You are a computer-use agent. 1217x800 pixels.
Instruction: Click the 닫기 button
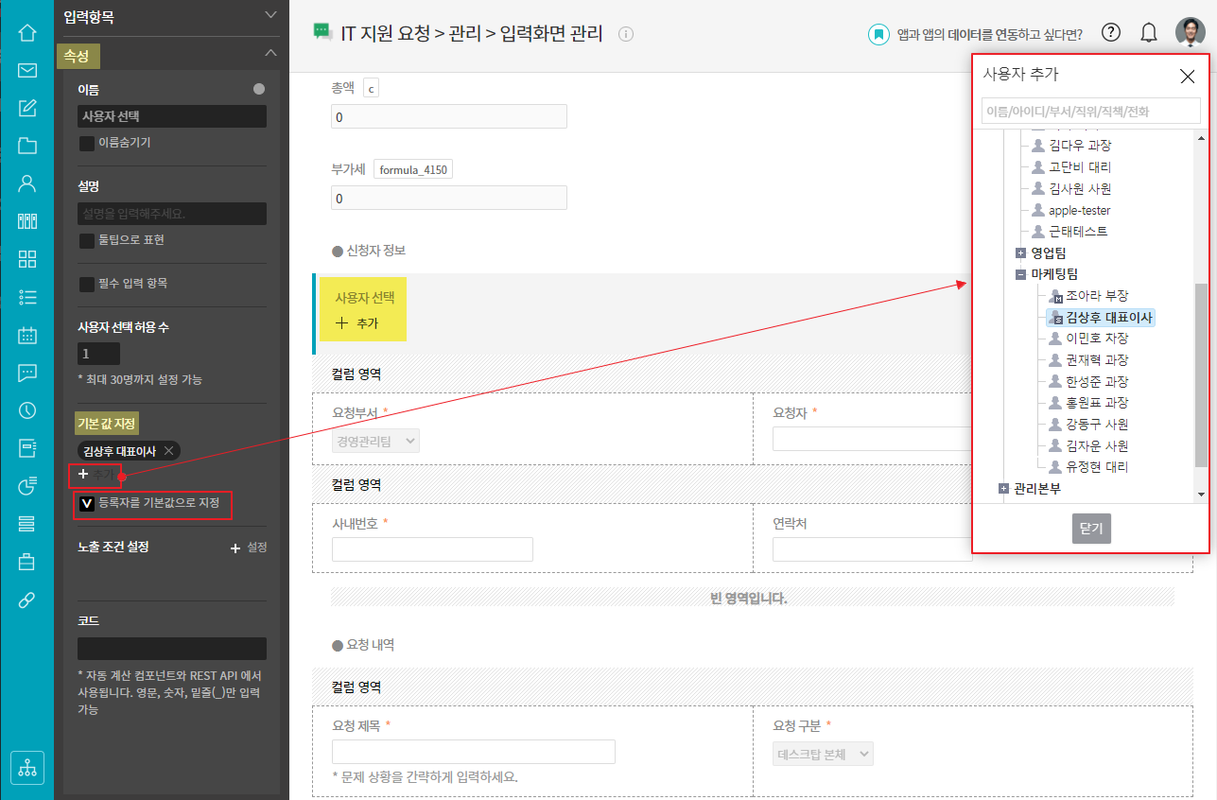click(1091, 529)
